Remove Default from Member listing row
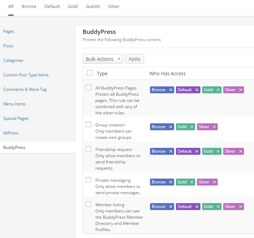The height and width of the screenshot is (238, 254). click(197, 207)
